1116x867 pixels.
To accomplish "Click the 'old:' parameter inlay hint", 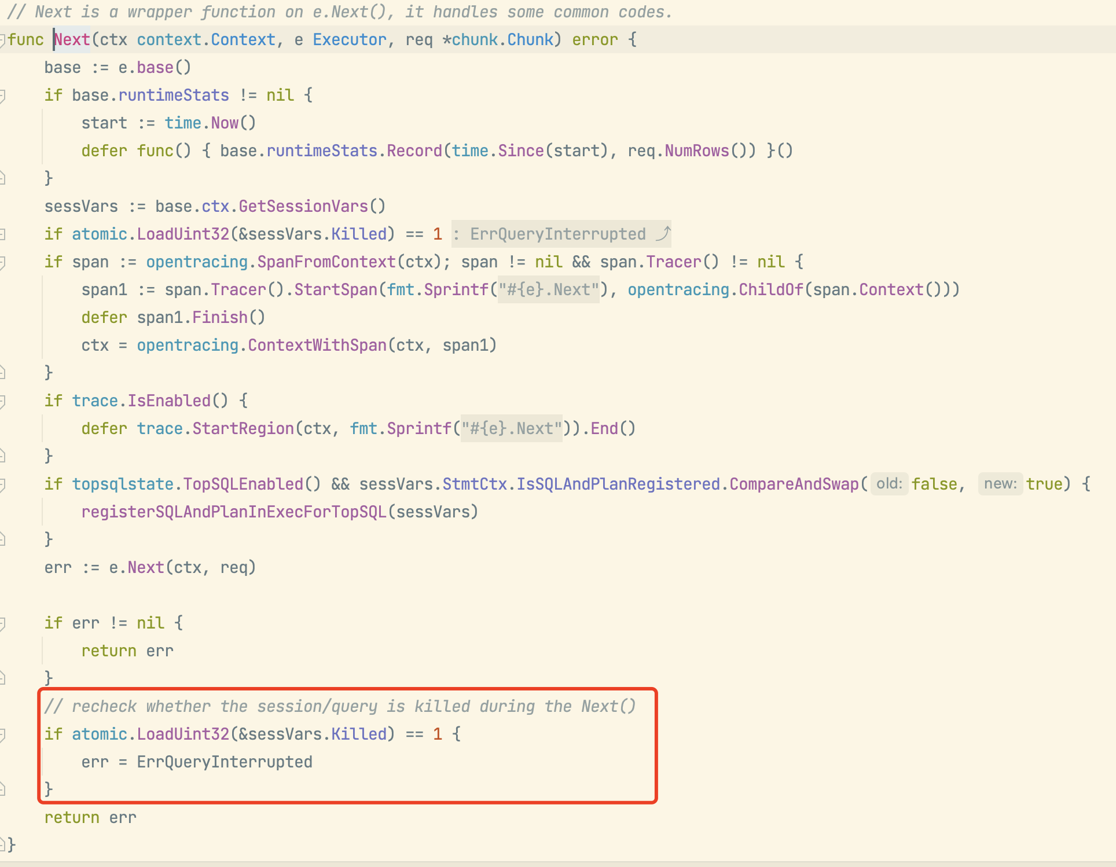I will (889, 484).
